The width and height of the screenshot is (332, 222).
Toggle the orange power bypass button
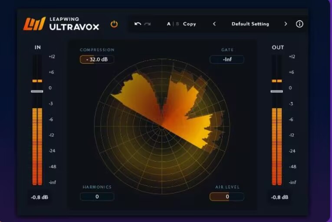(114, 24)
